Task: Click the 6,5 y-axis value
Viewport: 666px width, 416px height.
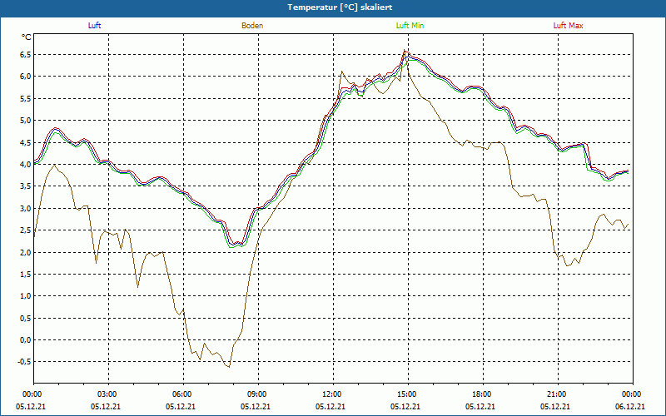Action: pos(25,54)
